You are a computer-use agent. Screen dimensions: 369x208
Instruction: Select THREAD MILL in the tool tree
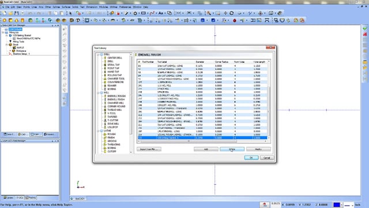115,110
